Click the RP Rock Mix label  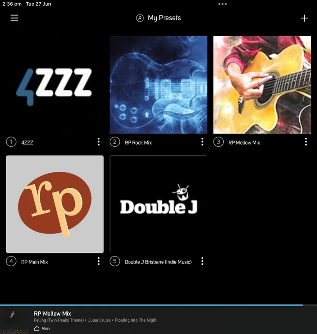(x=138, y=142)
